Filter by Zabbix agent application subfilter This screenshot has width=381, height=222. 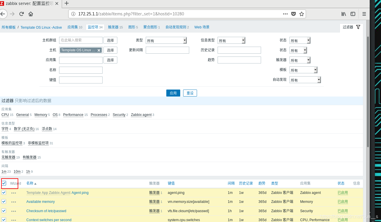tap(141, 115)
